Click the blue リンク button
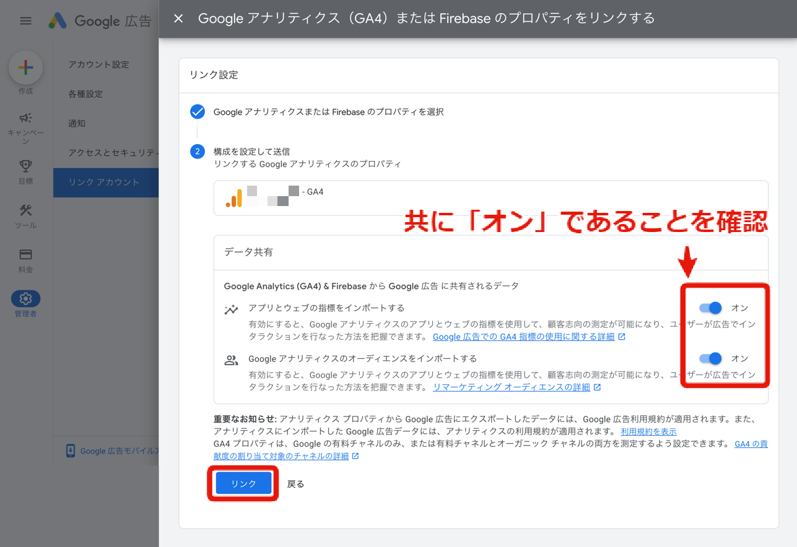This screenshot has height=547, width=797. (242, 483)
